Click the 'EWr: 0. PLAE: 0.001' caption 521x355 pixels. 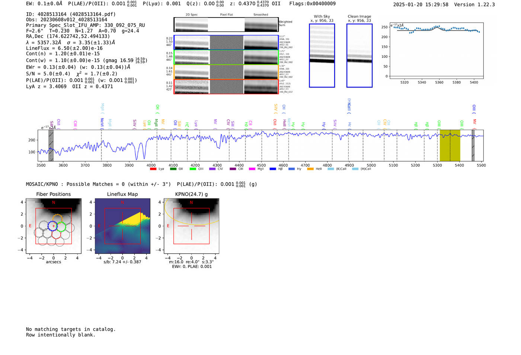click(x=192, y=267)
